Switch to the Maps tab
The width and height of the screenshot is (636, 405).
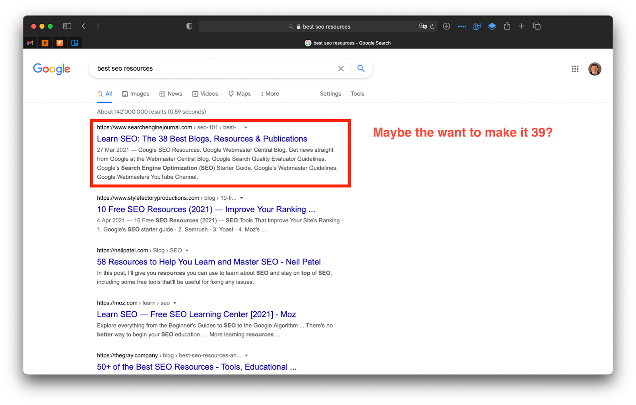click(x=239, y=94)
